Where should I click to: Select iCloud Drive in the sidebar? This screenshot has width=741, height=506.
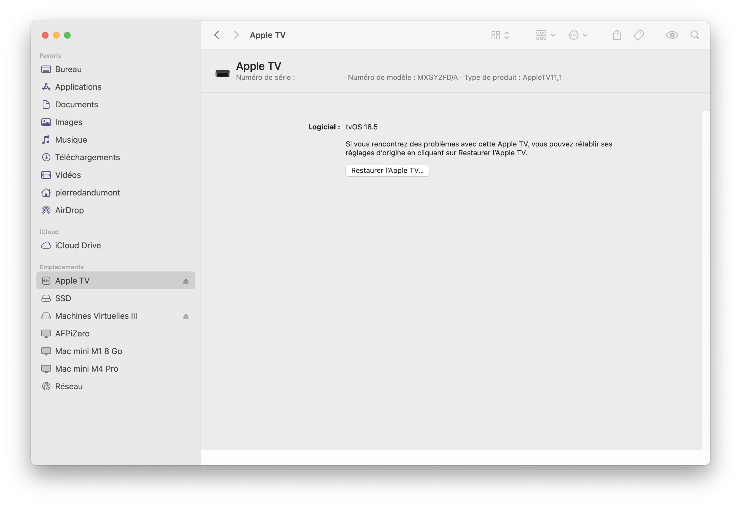pos(116,245)
